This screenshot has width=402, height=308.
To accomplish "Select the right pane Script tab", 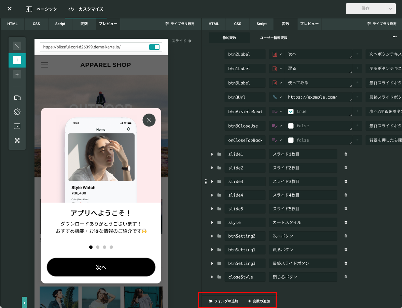I will pos(262,24).
